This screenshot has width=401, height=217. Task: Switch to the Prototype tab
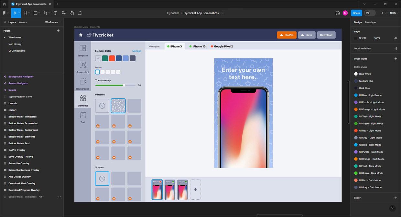[370, 22]
